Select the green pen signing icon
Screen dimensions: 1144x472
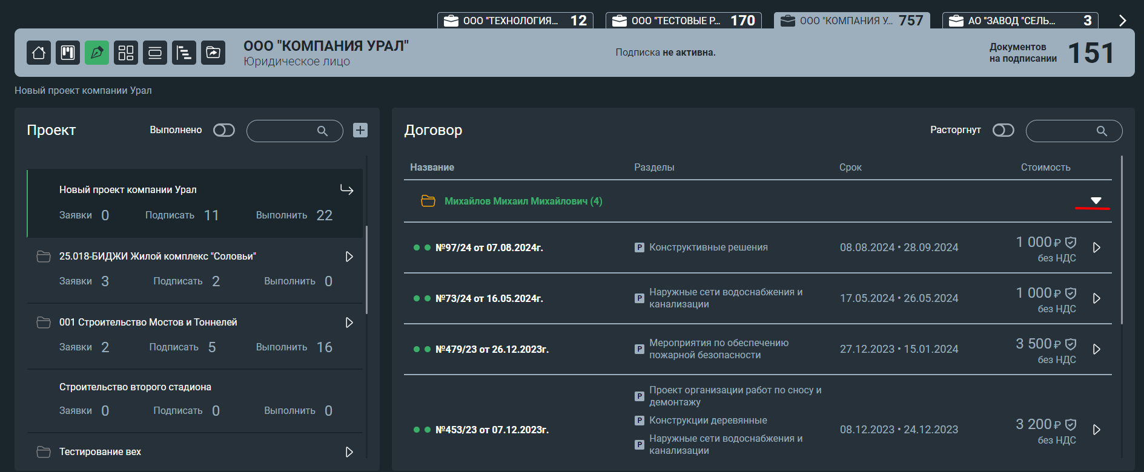click(x=97, y=53)
